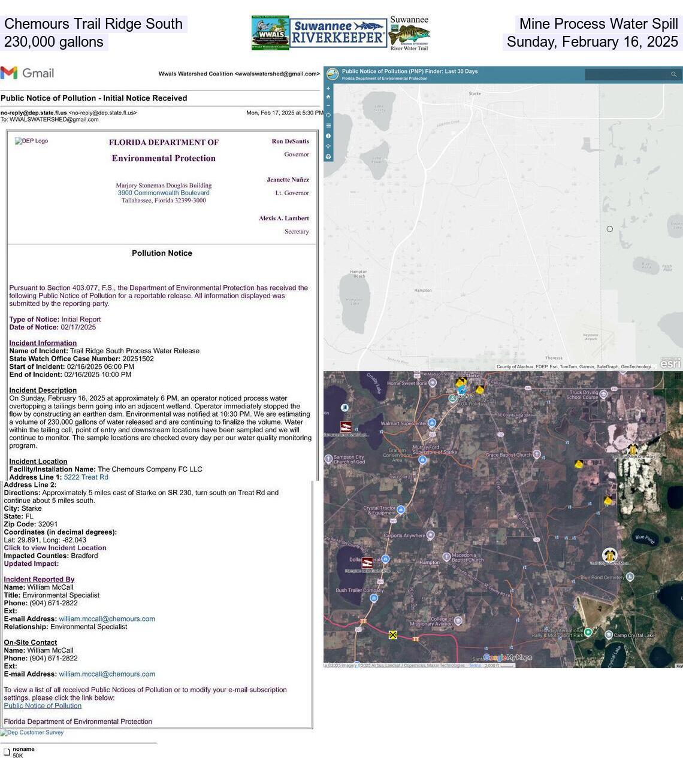Viewport: 683px width, 758px height.
Task: Click the Blue Pond label on satellite map
Action: [x=645, y=538]
